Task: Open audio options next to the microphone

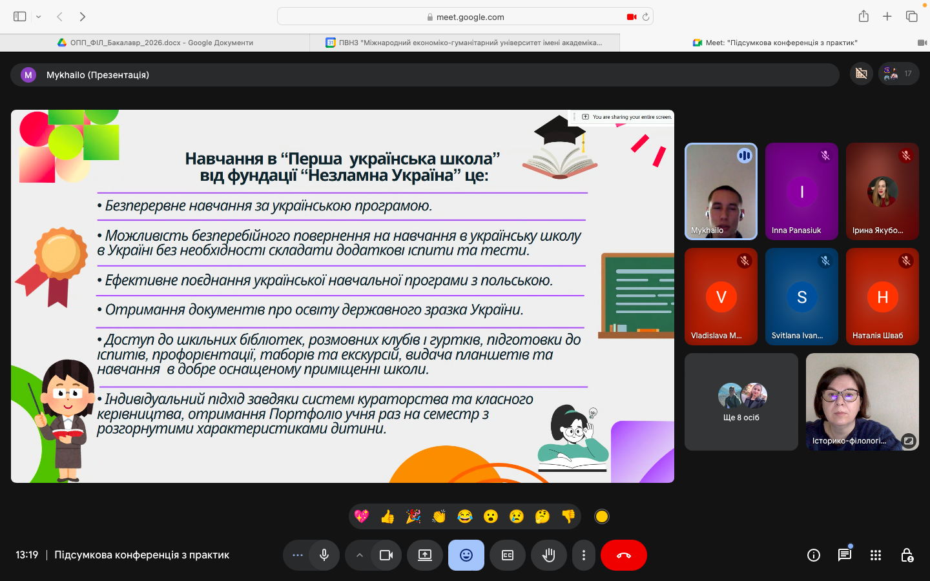Action: click(x=296, y=555)
